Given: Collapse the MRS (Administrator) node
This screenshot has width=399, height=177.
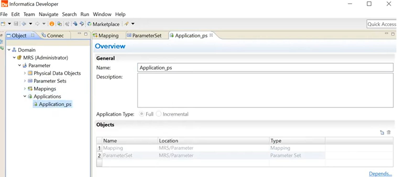Looking at the screenshot, I should coord(14,58).
